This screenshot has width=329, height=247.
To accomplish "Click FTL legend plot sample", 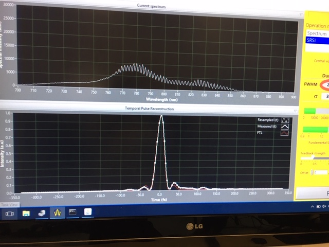I will point(284,133).
